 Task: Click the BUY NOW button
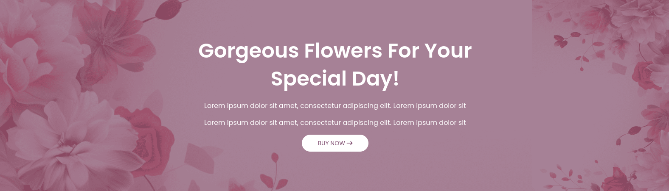335,143
